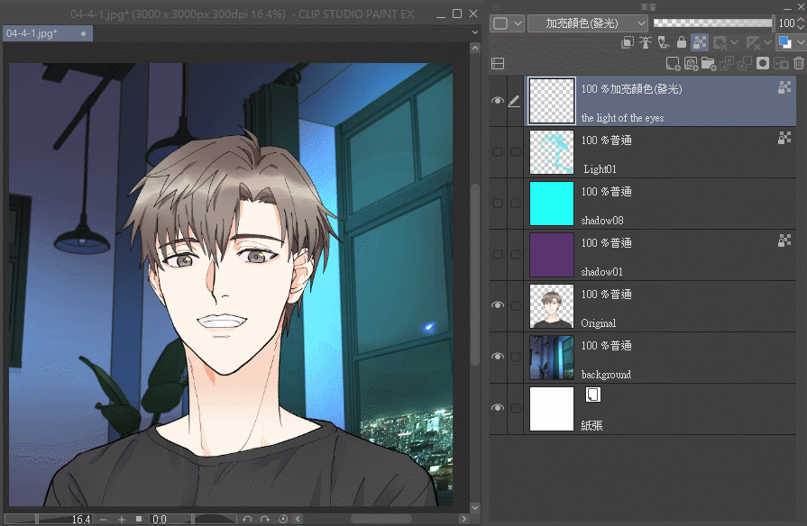Create a new vector layer

point(691,63)
